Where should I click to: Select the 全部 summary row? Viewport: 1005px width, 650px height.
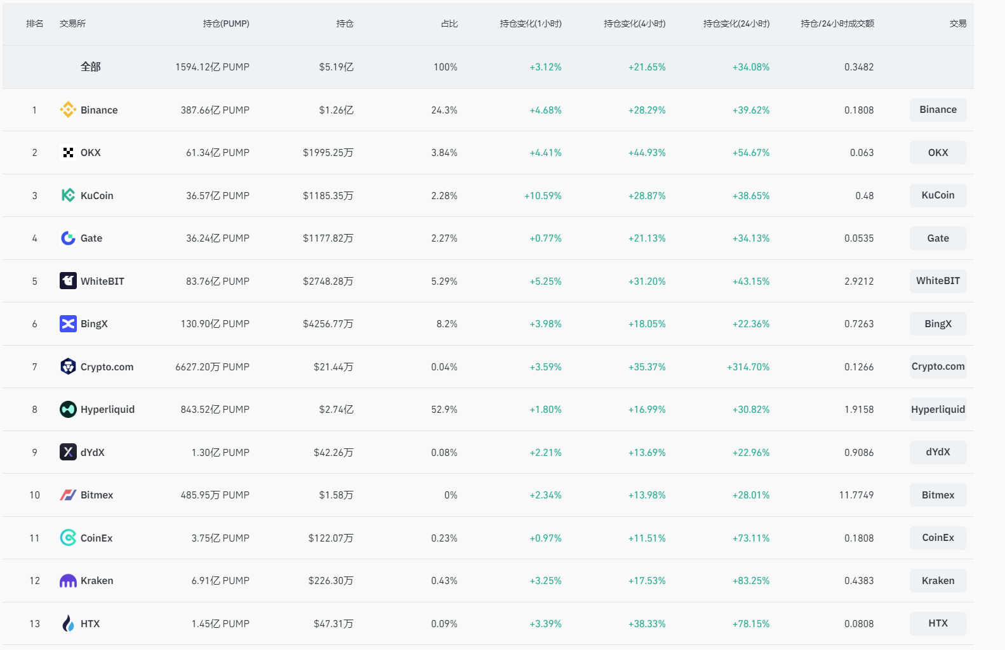coord(90,67)
